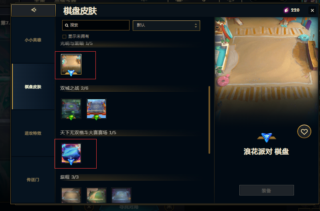Image resolution: width=320 pixels, height=211 pixels.
Task: Toggle the 显示未拥有 checkbox
Action: pyautogui.click(x=64, y=36)
